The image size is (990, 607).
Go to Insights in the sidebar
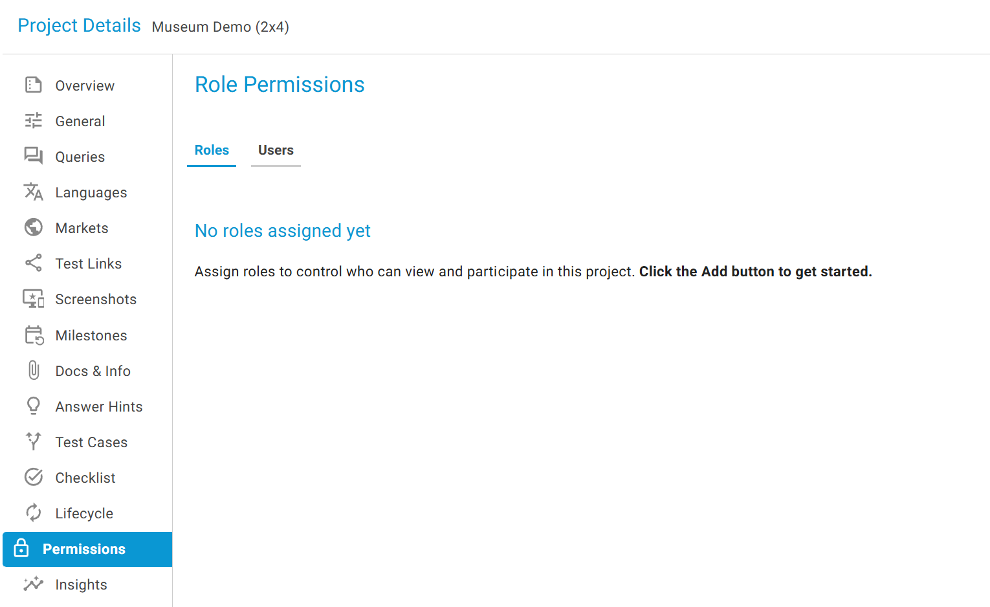81,584
